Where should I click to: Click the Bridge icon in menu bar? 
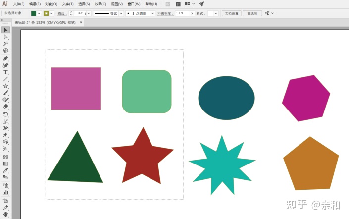pyautogui.click(x=168, y=4)
